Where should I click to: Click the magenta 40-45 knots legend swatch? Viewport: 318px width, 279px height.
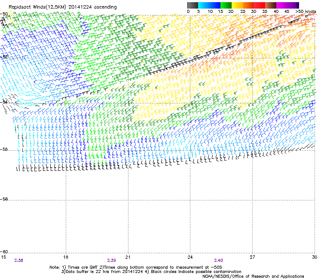(x=282, y=5)
